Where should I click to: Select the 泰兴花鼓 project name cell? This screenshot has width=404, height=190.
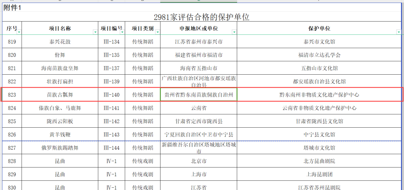60,42
